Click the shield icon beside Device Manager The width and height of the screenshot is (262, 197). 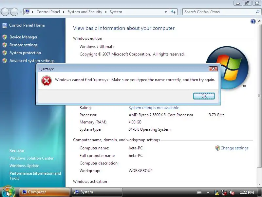[5, 37]
